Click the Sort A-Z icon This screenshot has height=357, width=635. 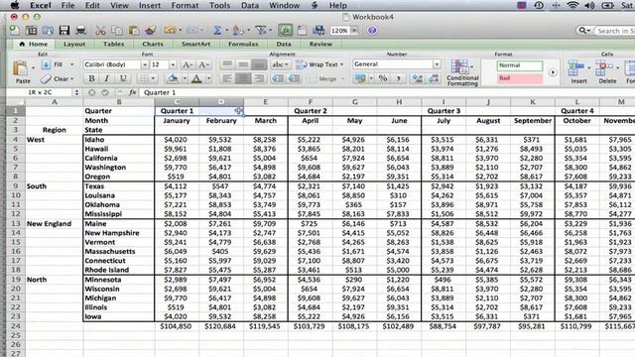pos(238,31)
